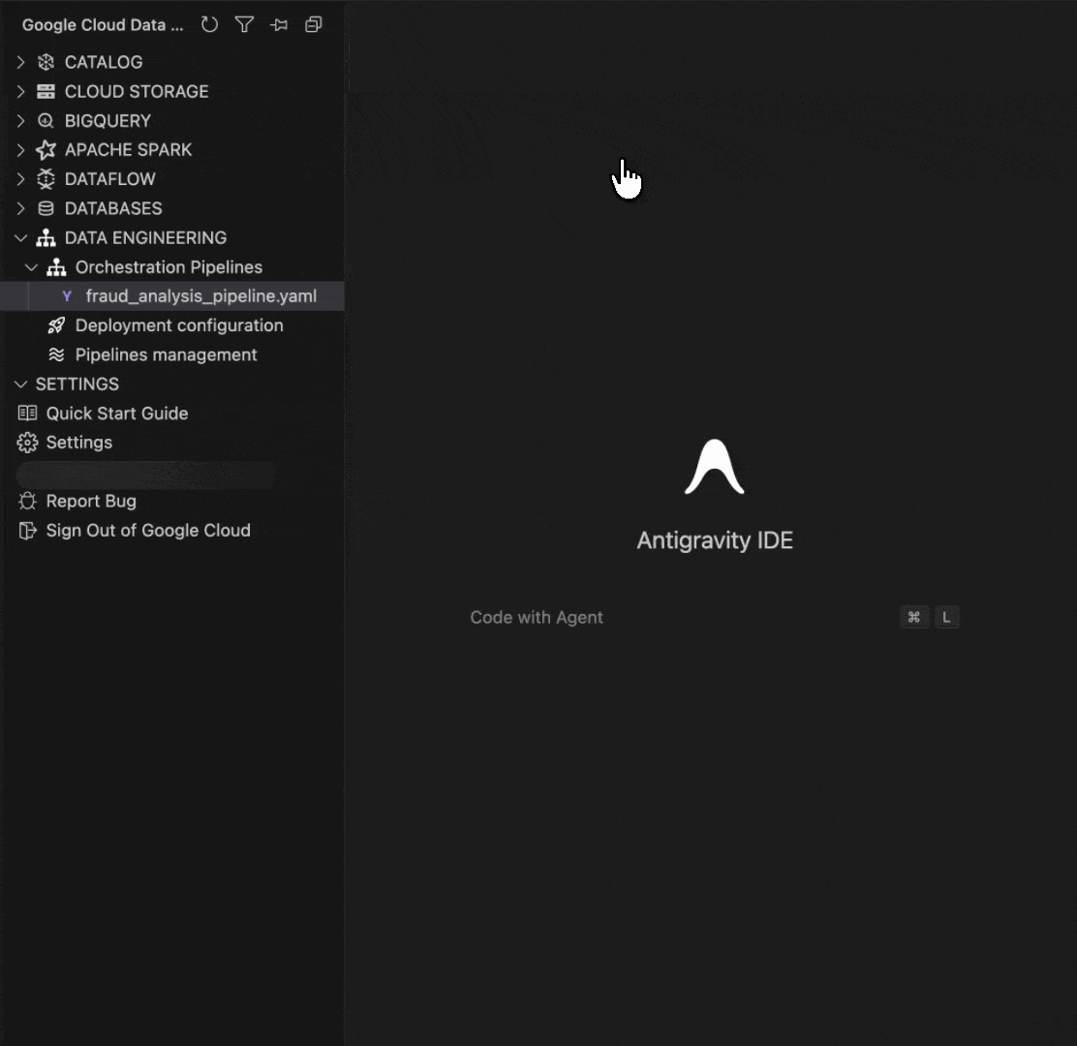The height and width of the screenshot is (1046, 1077).
Task: Expand the CLOUD STORAGE chevron
Action: (20, 91)
